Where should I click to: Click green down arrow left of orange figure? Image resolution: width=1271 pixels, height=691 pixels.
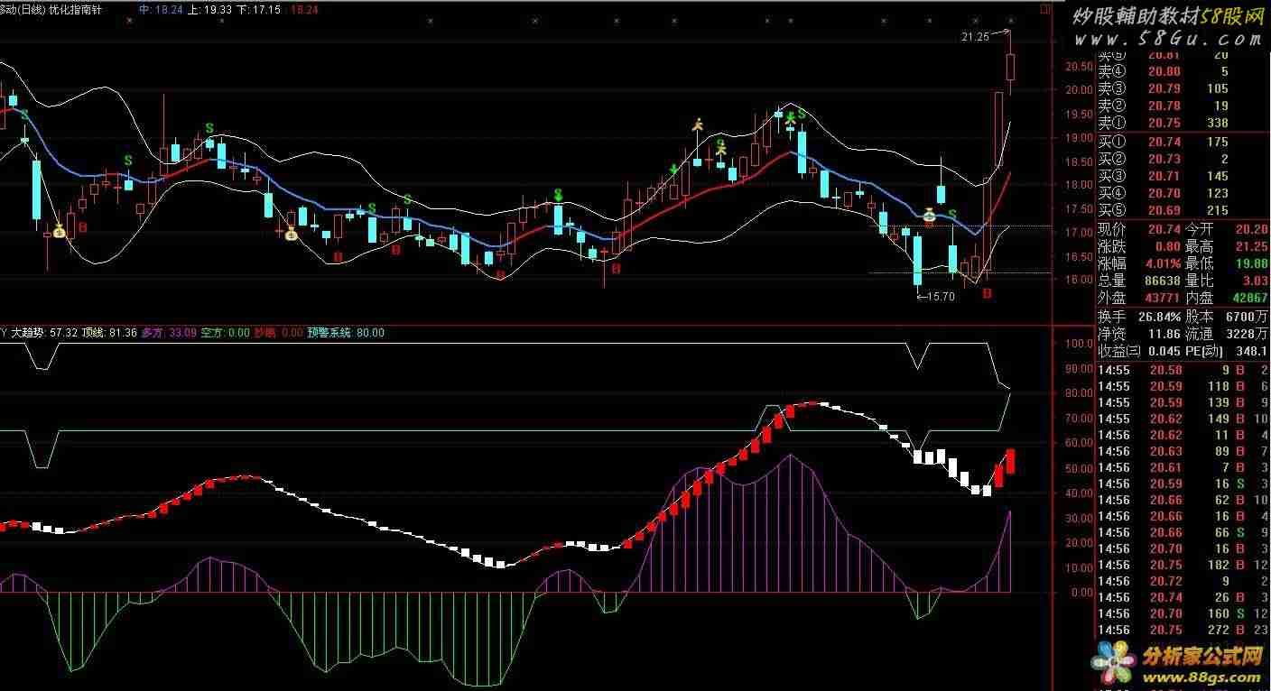[x=673, y=169]
